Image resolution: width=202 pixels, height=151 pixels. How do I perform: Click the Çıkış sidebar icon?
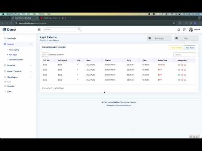coord(5,91)
